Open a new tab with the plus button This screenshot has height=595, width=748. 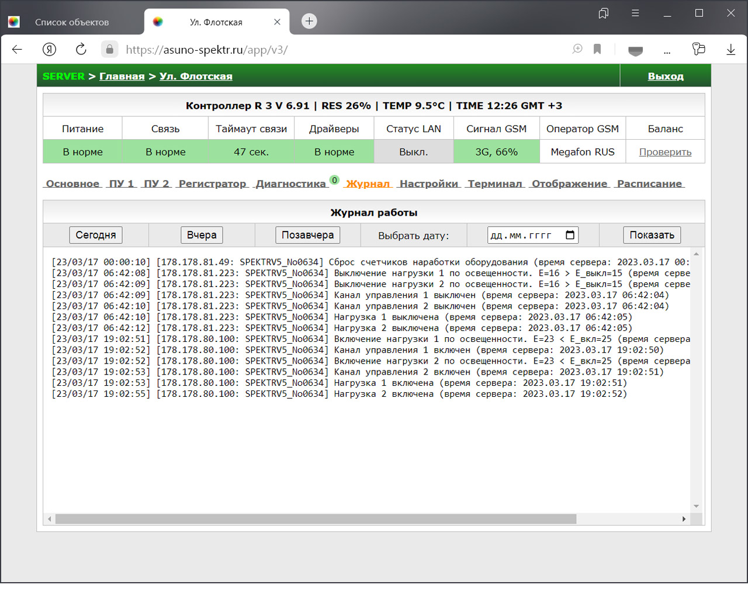(309, 21)
